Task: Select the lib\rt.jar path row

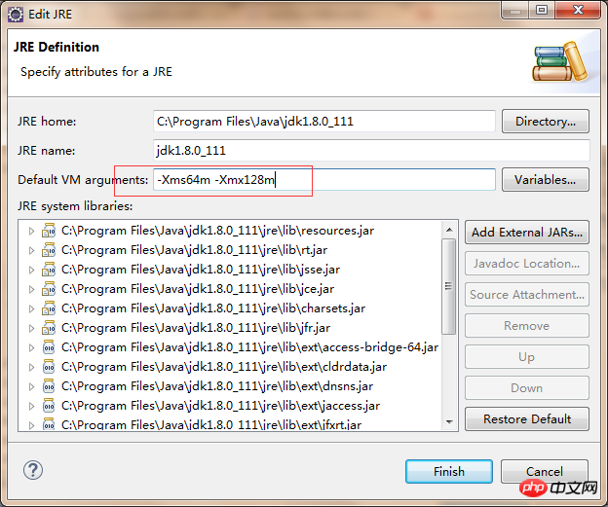Action: [194, 250]
